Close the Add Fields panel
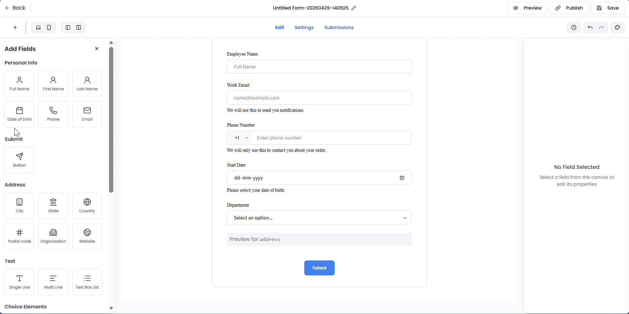This screenshot has width=629, height=314. tap(97, 49)
